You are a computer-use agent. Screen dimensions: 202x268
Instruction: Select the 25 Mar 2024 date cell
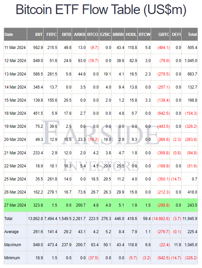tap(15, 179)
